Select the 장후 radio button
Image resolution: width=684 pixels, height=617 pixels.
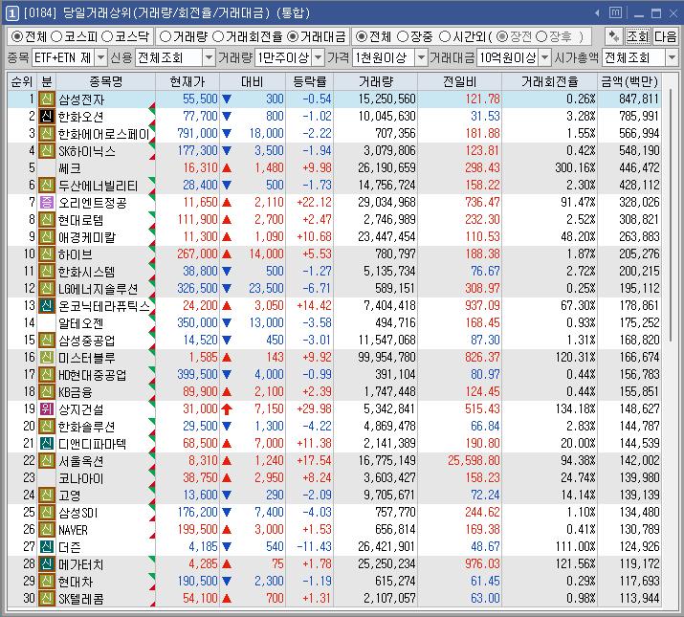pyautogui.click(x=541, y=36)
